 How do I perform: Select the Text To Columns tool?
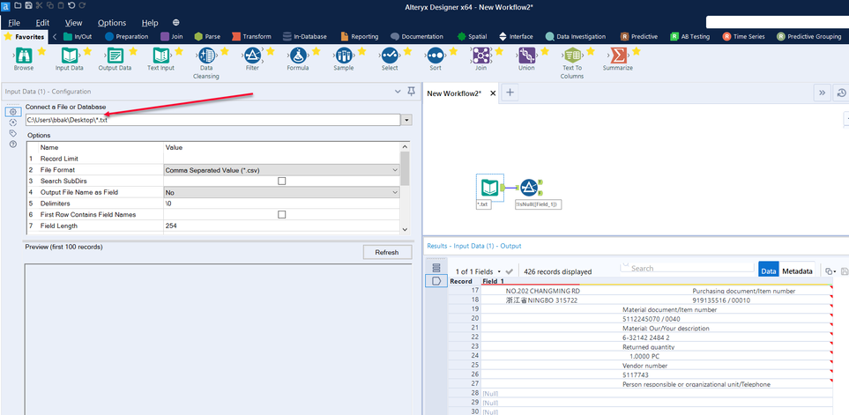(x=572, y=56)
